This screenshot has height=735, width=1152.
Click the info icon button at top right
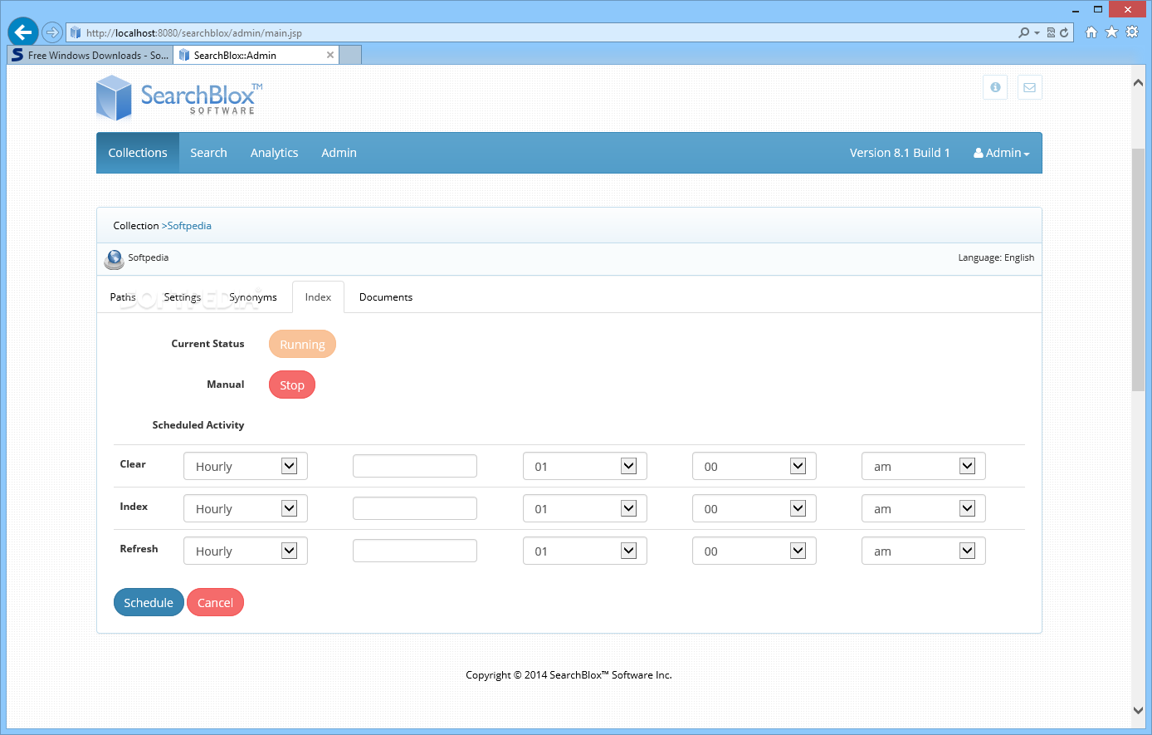(995, 87)
